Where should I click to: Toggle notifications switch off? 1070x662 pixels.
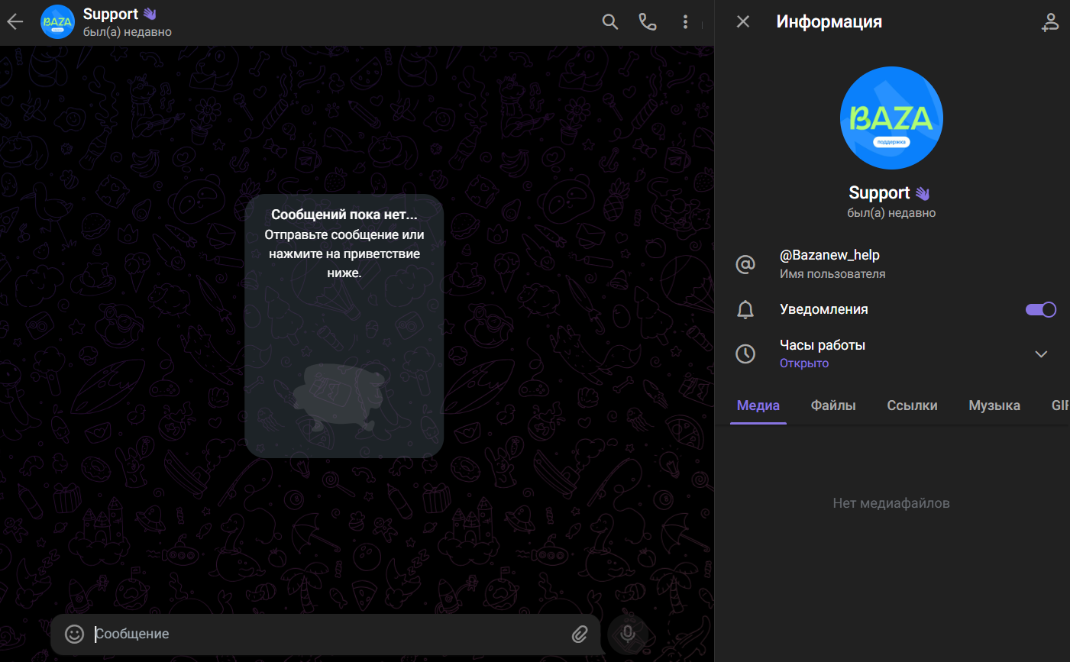(1040, 309)
